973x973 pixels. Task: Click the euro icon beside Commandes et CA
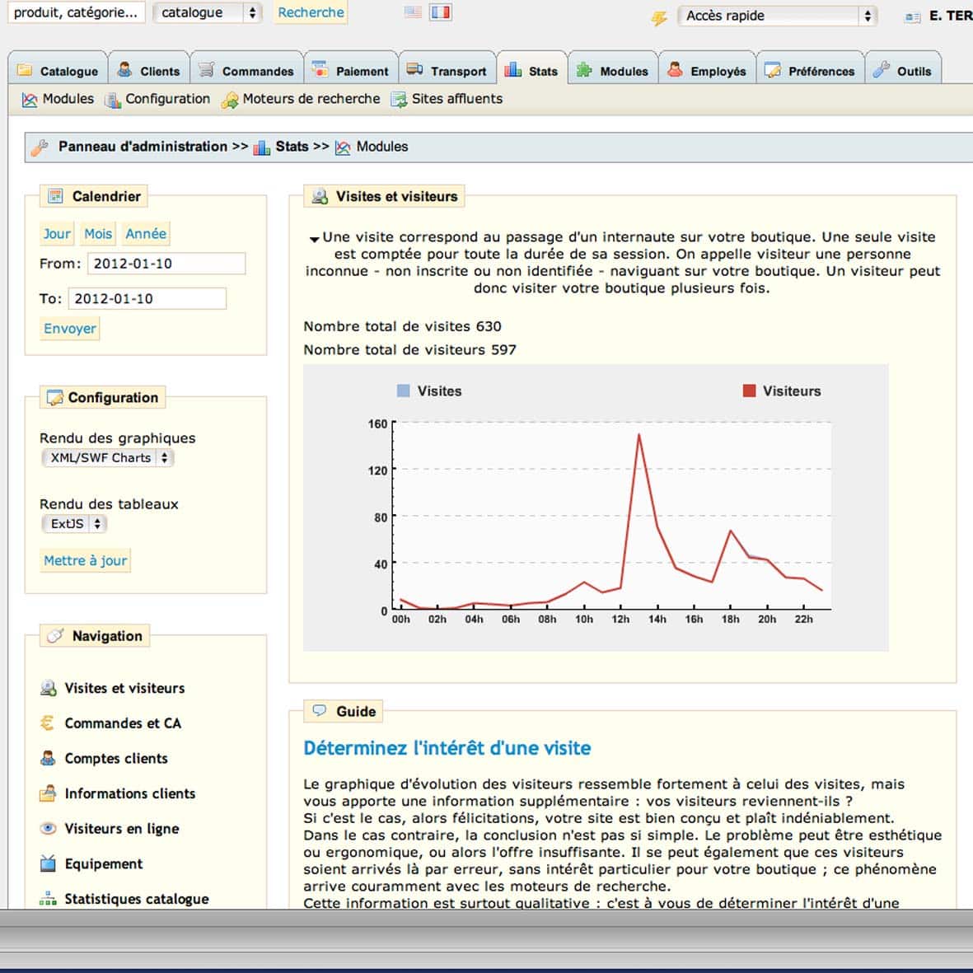coord(48,723)
